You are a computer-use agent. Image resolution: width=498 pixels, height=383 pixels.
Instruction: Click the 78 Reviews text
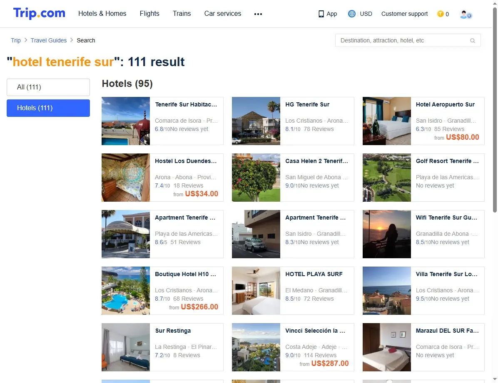click(x=319, y=129)
